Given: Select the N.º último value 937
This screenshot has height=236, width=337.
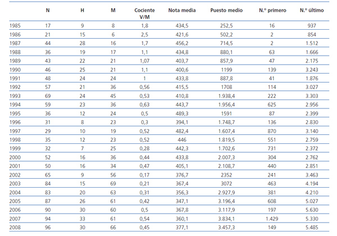Looking at the screenshot, I should tap(312, 26).
